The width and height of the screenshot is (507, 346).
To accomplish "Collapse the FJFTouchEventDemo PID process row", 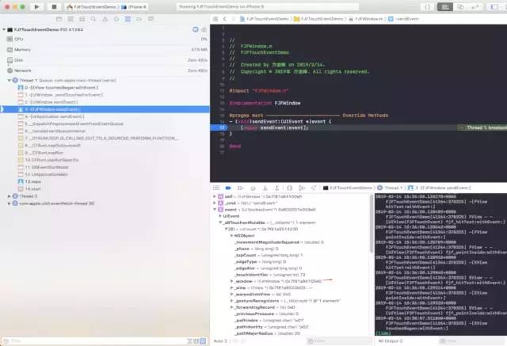I will click(x=4, y=29).
